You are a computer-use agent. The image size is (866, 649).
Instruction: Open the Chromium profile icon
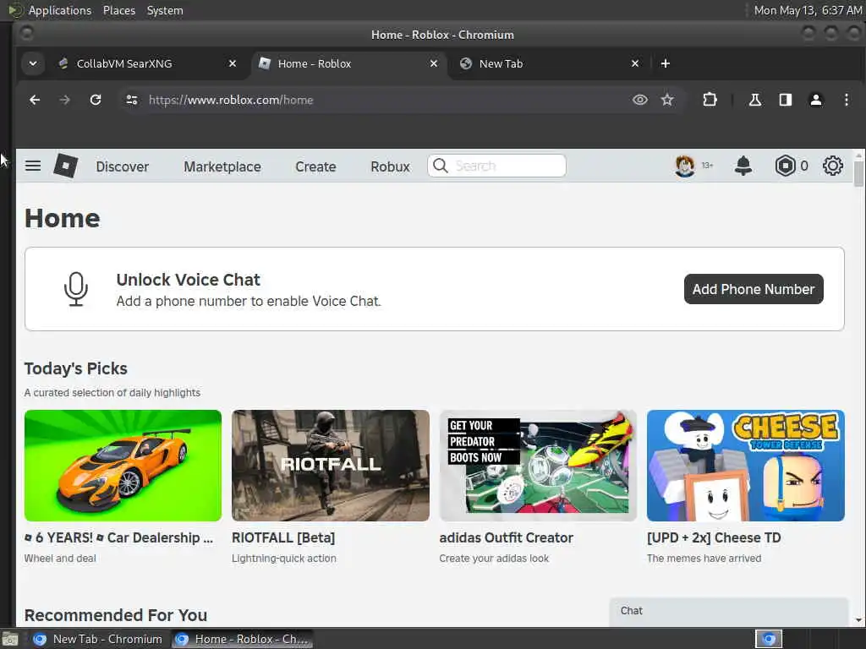(x=816, y=100)
